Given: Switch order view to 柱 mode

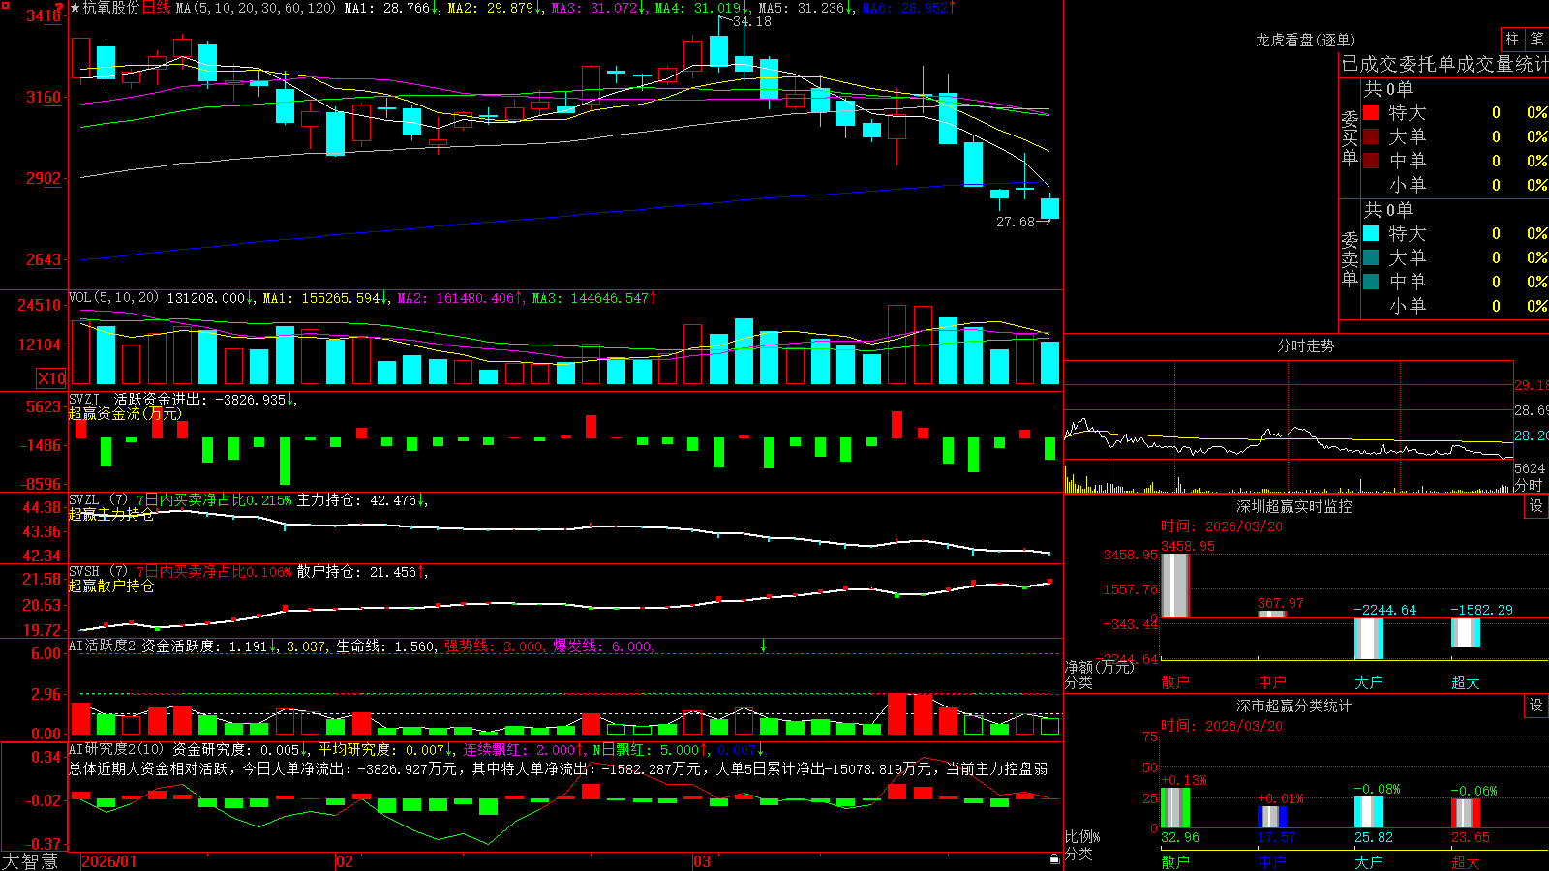Looking at the screenshot, I should [x=1512, y=39].
